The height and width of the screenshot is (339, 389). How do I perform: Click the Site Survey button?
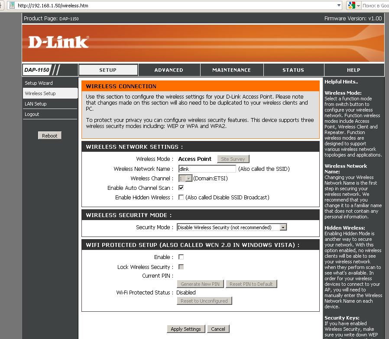click(233, 159)
